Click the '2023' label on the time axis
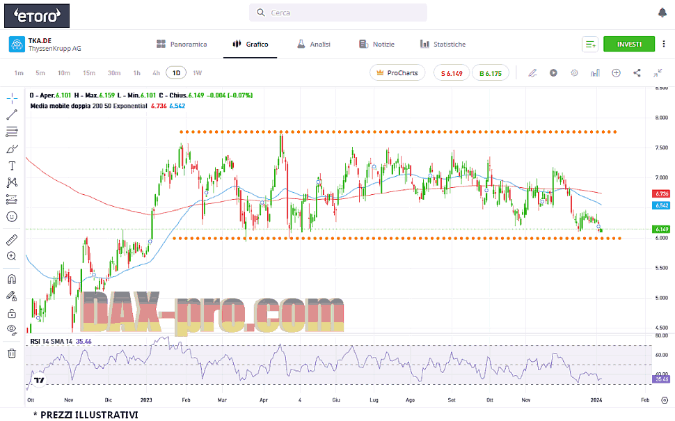This screenshot has width=675, height=421. pos(146,400)
